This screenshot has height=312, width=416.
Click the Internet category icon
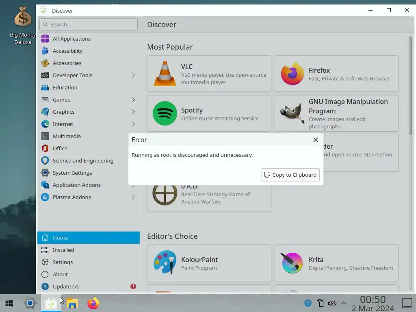[45, 124]
